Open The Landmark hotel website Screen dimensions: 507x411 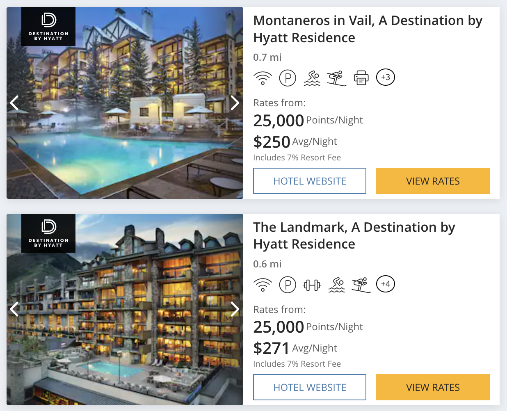point(310,387)
